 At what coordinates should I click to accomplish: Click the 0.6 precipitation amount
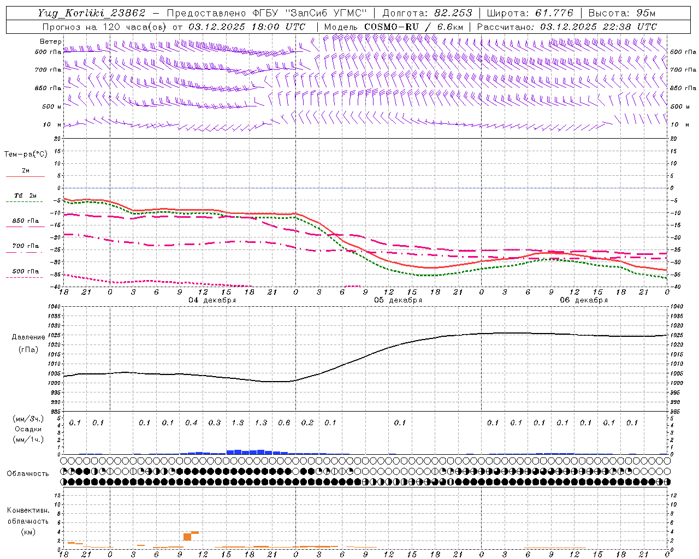(284, 423)
